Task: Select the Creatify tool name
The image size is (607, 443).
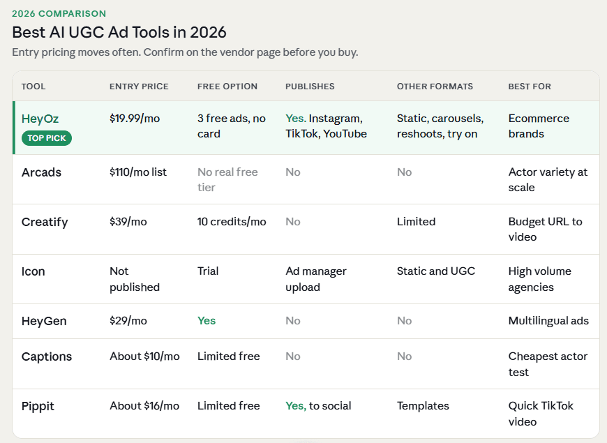Action: (x=45, y=222)
